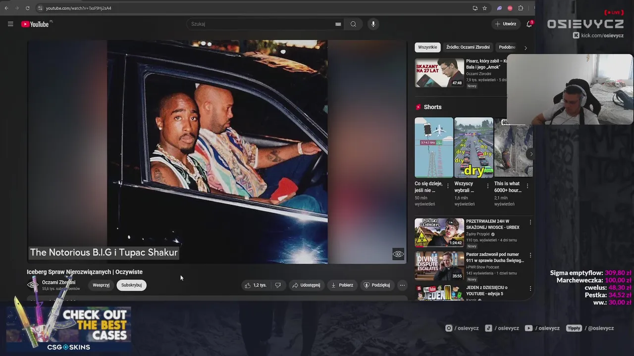
Task: Open the YouTube hamburger guide menu
Action: pyautogui.click(x=10, y=24)
